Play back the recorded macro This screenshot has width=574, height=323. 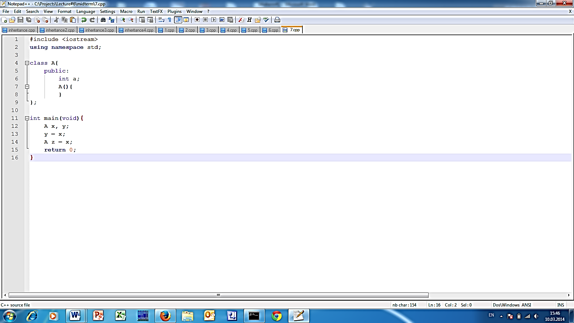[214, 20]
